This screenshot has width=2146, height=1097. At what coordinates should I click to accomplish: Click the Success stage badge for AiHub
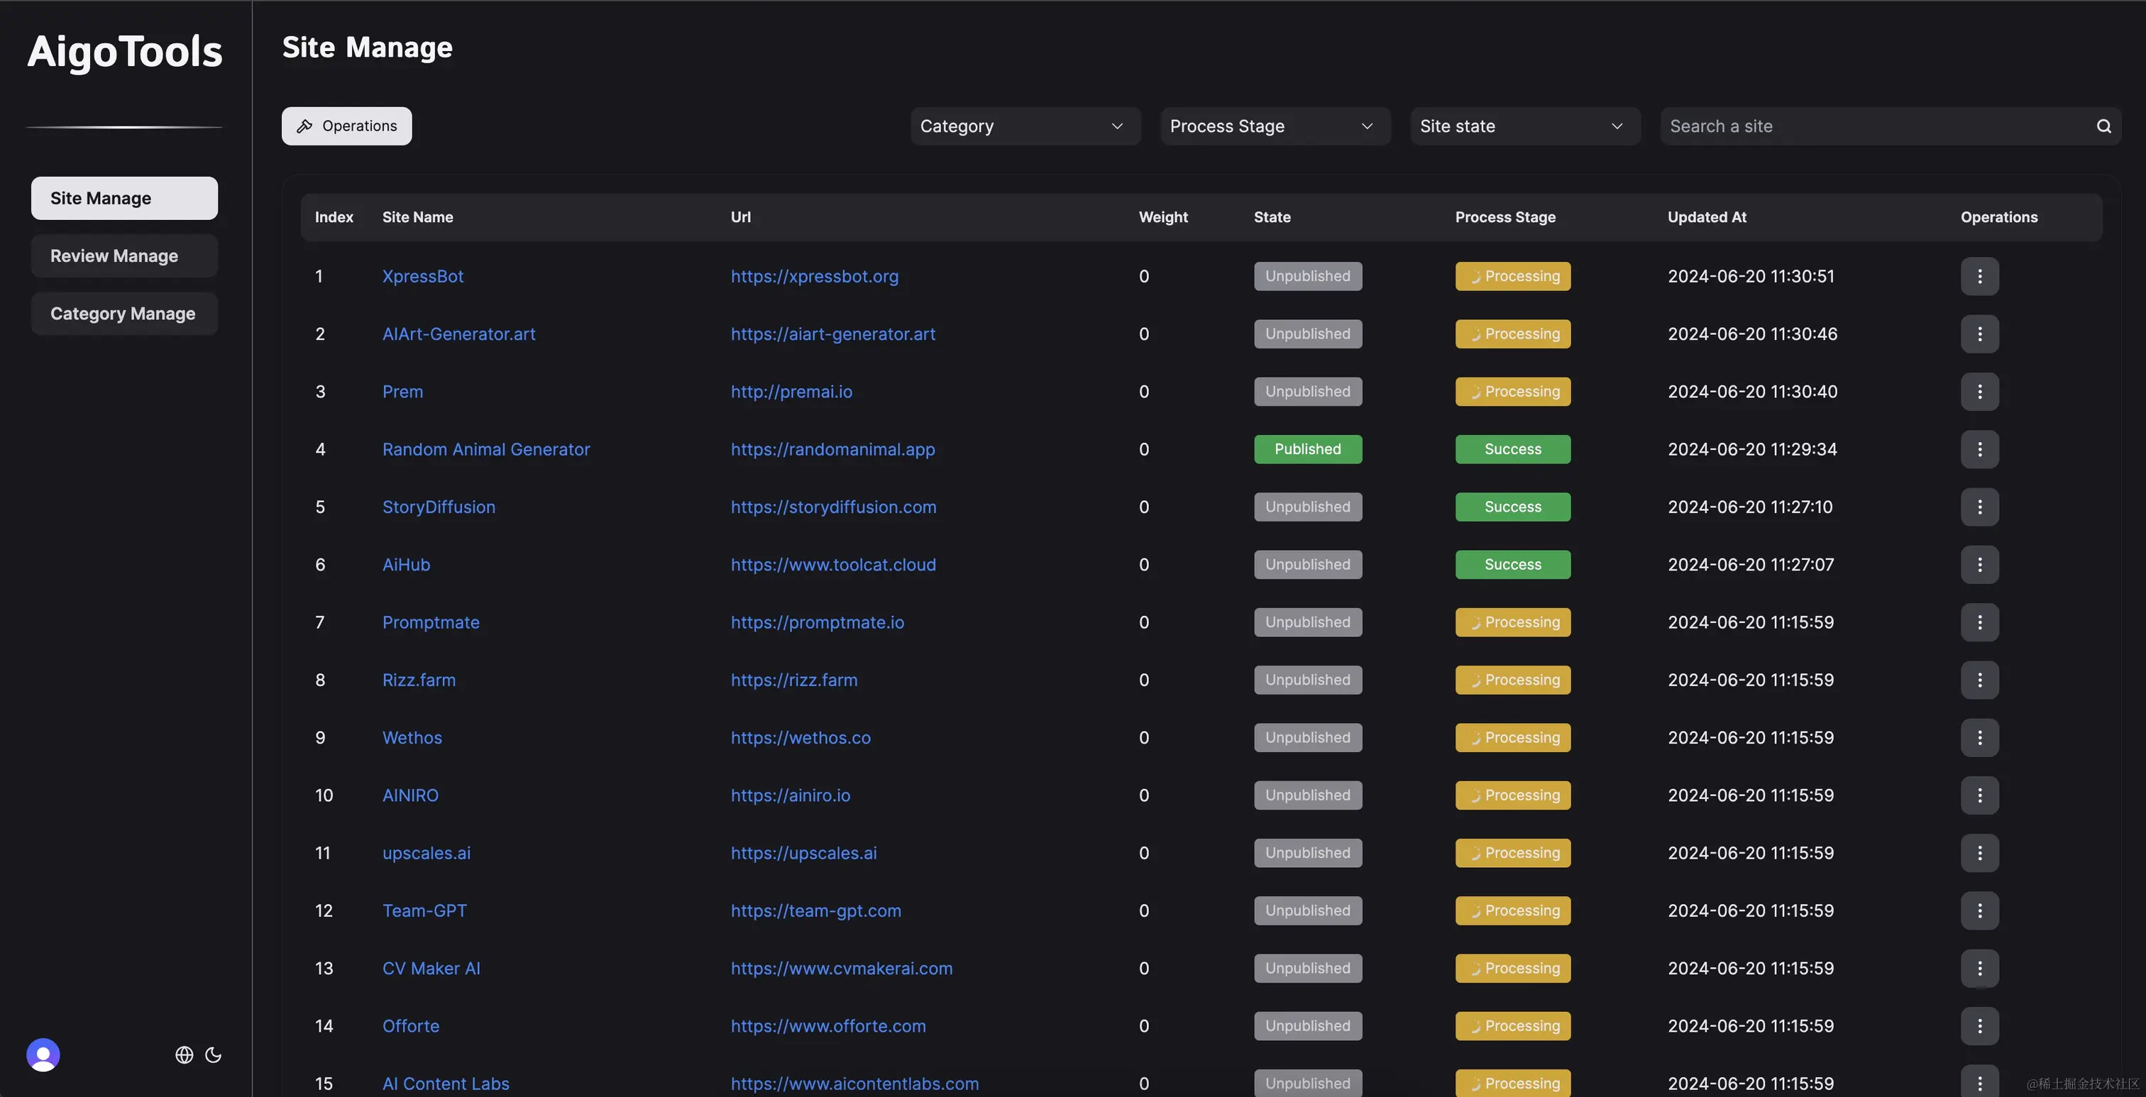pos(1512,564)
